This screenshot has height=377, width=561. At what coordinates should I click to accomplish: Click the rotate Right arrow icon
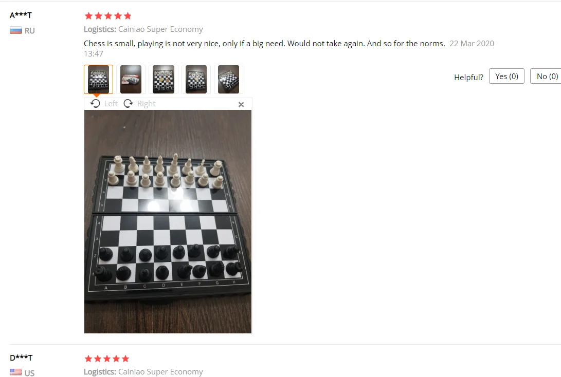coord(128,104)
